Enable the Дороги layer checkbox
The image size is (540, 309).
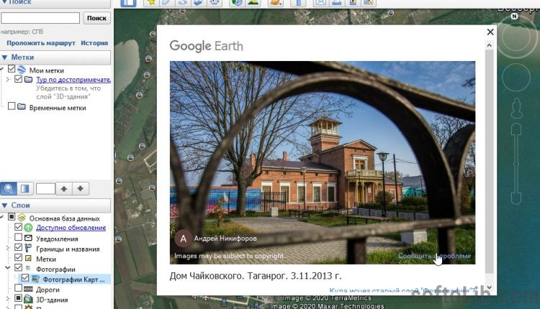pyautogui.click(x=18, y=288)
